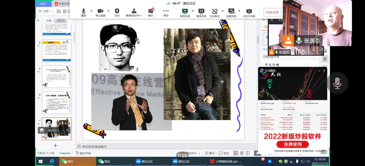This screenshot has height=166, width=365.
Task: Switch to the 找稻壳模板 tab
Action: coord(62,4)
